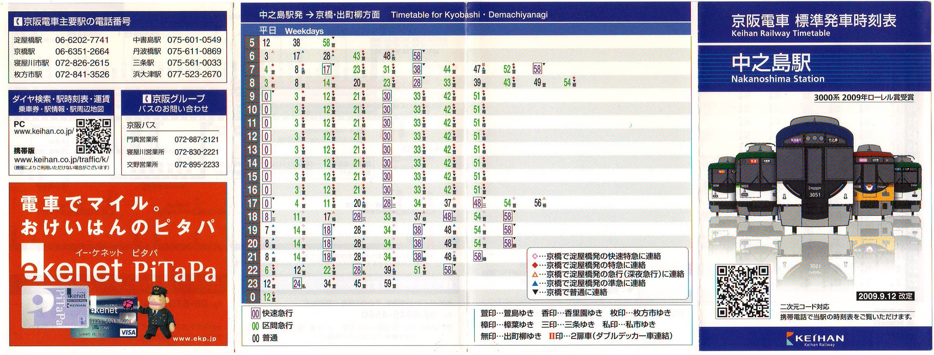Viewport: 934px width, 355px height.
Task: Click 京橋駅 phone number 06-6351-2664
Action: [82, 51]
